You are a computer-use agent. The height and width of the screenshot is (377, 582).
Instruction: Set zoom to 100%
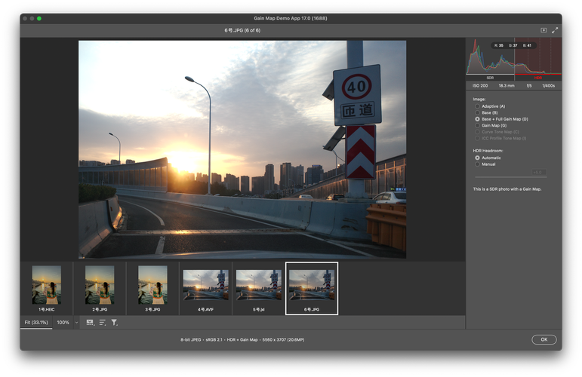63,322
